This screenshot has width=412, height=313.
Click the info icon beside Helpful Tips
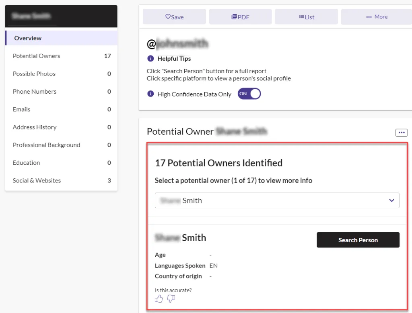click(x=150, y=59)
